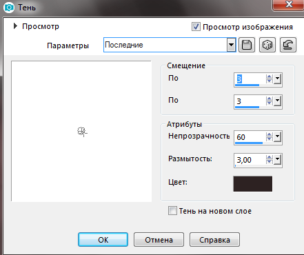This screenshot has height=255, width=304.
Task: Open the second По offset value dropdown
Action: [x=278, y=101]
